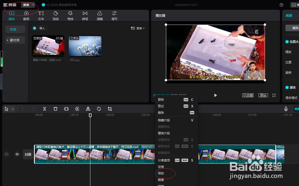Click the freeze frame toolbar icon
The image size is (299, 186).
pos(66,109)
